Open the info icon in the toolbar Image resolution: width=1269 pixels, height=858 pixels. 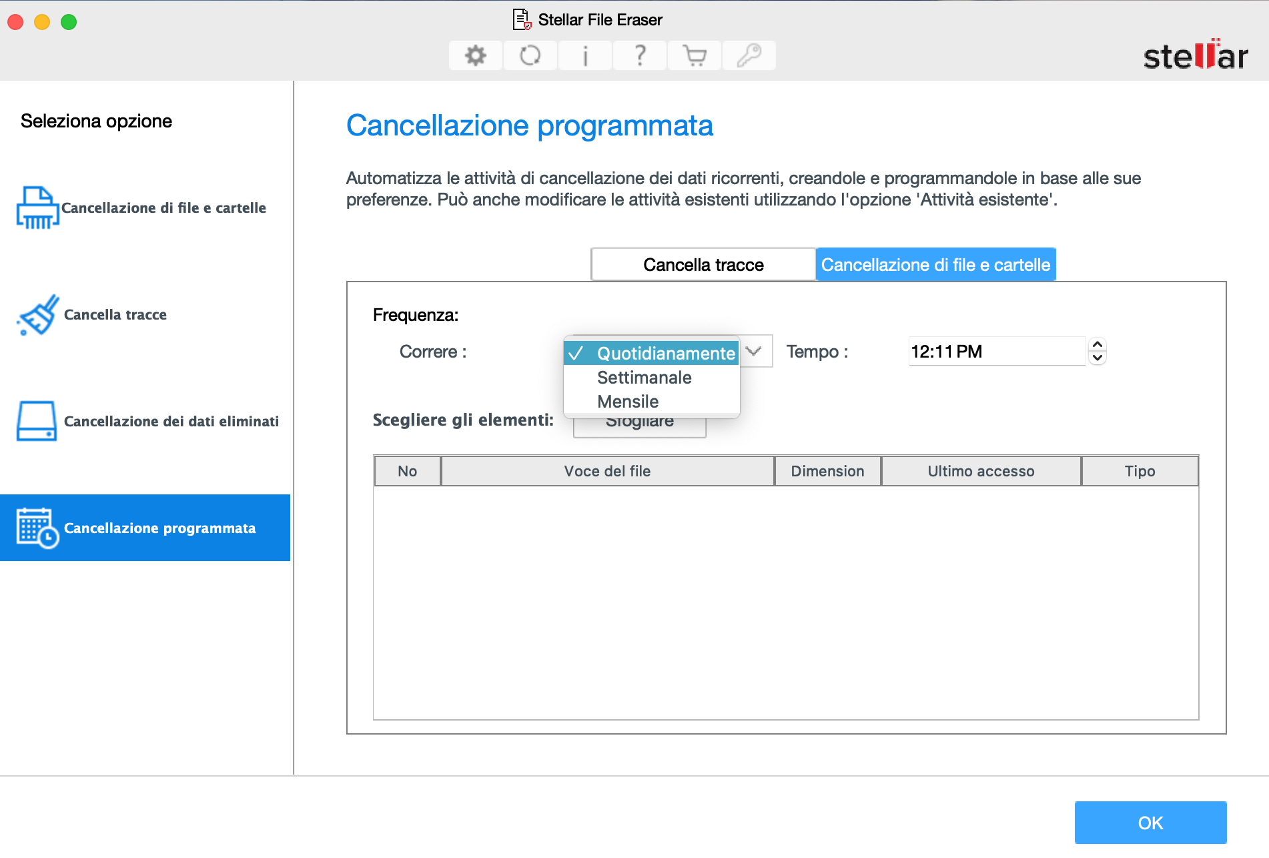tap(585, 55)
